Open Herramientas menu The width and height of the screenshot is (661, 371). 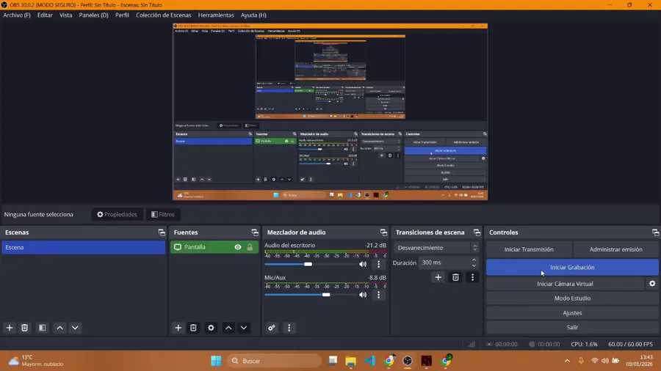[x=216, y=15]
